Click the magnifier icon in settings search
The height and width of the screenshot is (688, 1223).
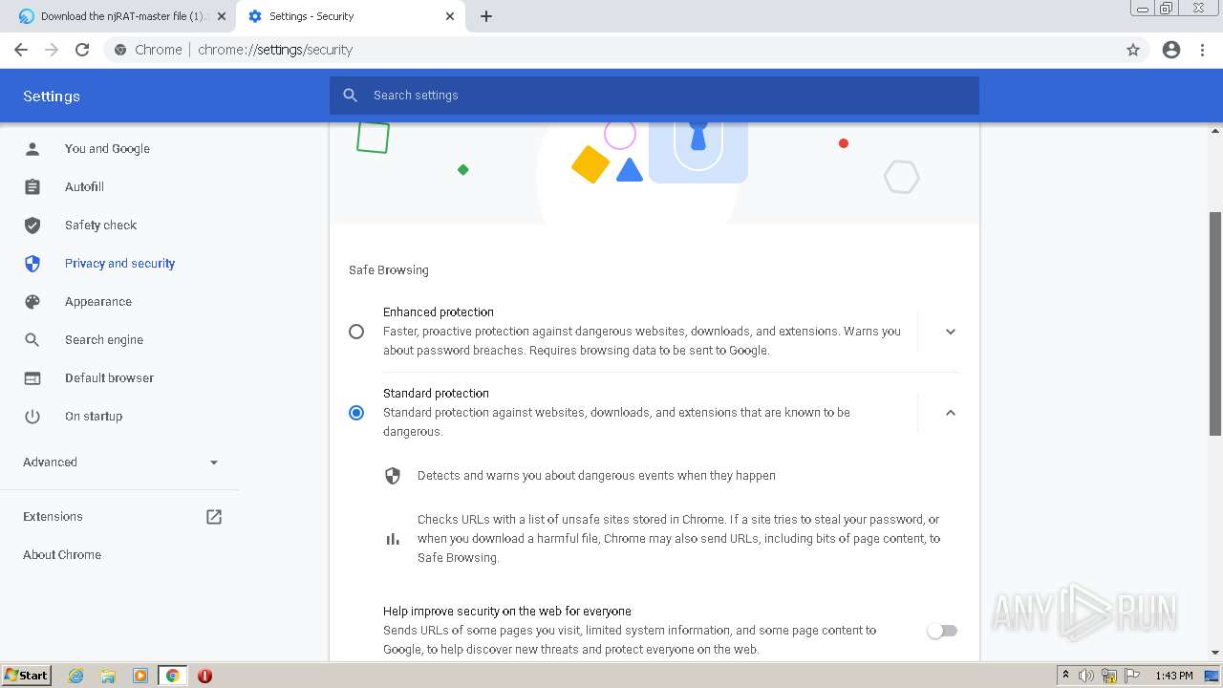click(x=351, y=96)
